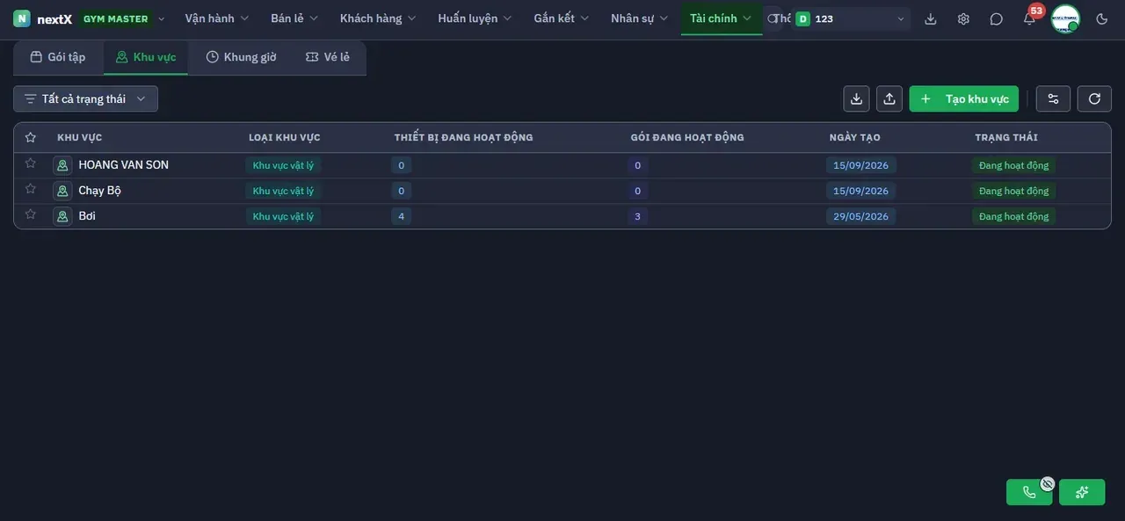Toggle the star in the table header
The image size is (1125, 521).
coord(31,137)
